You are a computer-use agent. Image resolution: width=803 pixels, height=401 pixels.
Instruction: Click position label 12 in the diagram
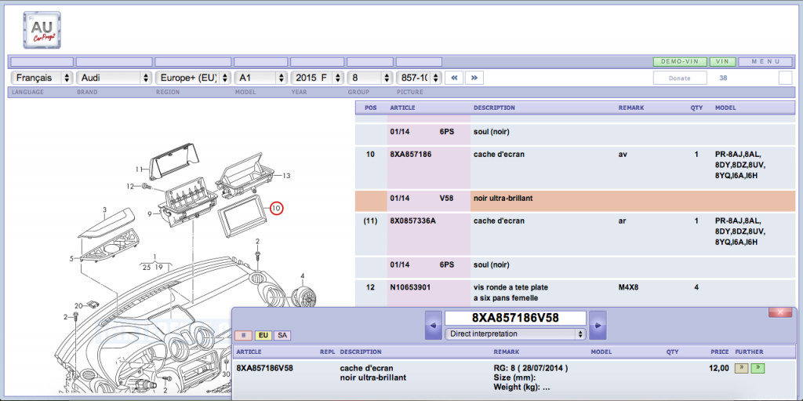(130, 186)
